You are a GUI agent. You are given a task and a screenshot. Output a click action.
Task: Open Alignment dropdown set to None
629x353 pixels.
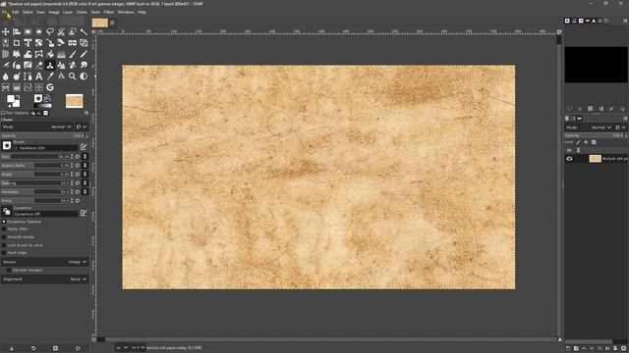pos(44,278)
